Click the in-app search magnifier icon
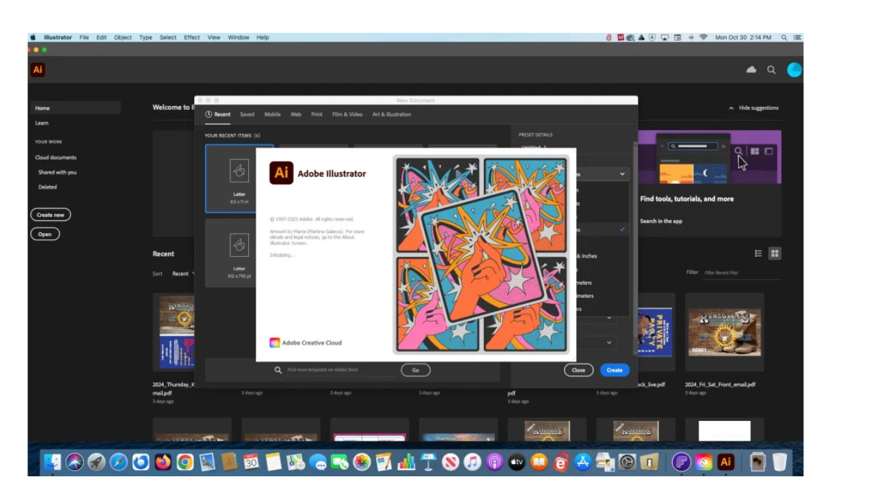 (x=771, y=70)
